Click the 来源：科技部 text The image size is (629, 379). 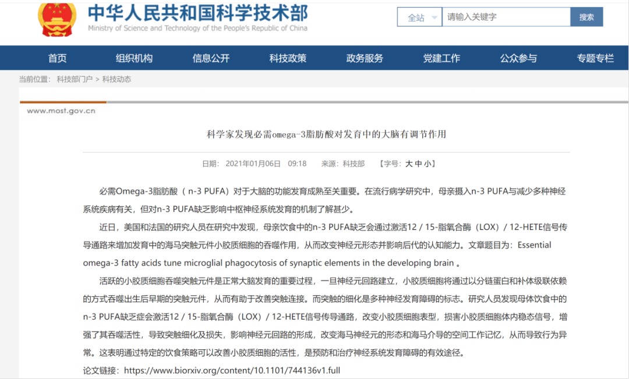(342, 164)
